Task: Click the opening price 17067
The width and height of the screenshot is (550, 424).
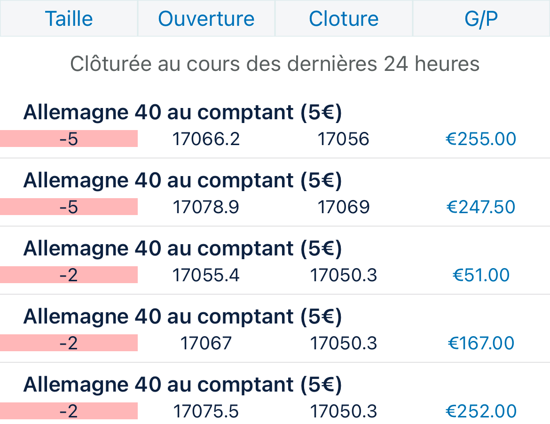Action: (x=206, y=343)
